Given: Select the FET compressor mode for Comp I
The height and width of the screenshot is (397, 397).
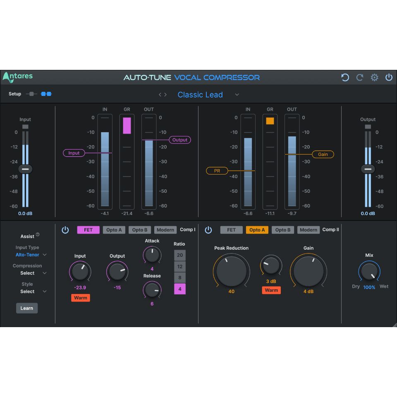Looking at the screenshot, I should point(88,230).
